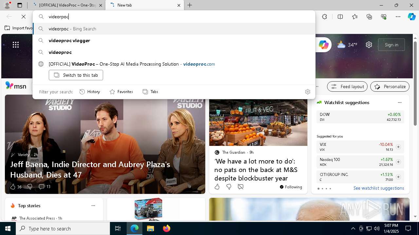
Task: Open Settings and more ellipsis menu
Action: (398, 17)
